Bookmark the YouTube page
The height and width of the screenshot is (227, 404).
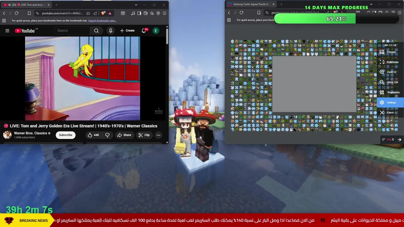point(29,13)
